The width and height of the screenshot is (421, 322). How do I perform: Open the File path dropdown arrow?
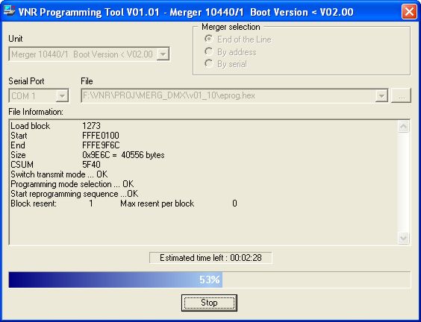381,95
